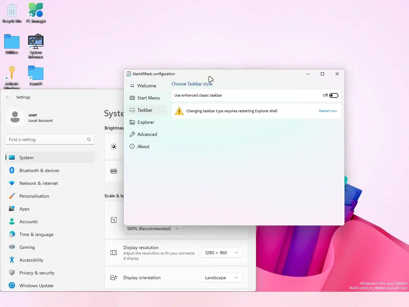This screenshot has width=409, height=307.
Task: Select System Informer desktop shortcut
Action: pyautogui.click(x=36, y=46)
